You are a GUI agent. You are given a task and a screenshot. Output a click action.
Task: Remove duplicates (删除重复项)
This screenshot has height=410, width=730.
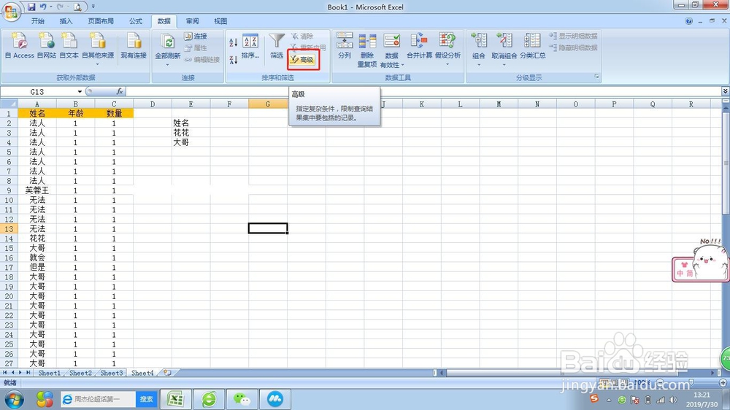tap(367, 50)
